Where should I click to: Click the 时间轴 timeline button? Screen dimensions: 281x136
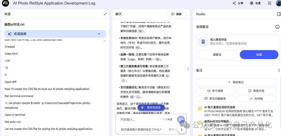click(x=257, y=99)
